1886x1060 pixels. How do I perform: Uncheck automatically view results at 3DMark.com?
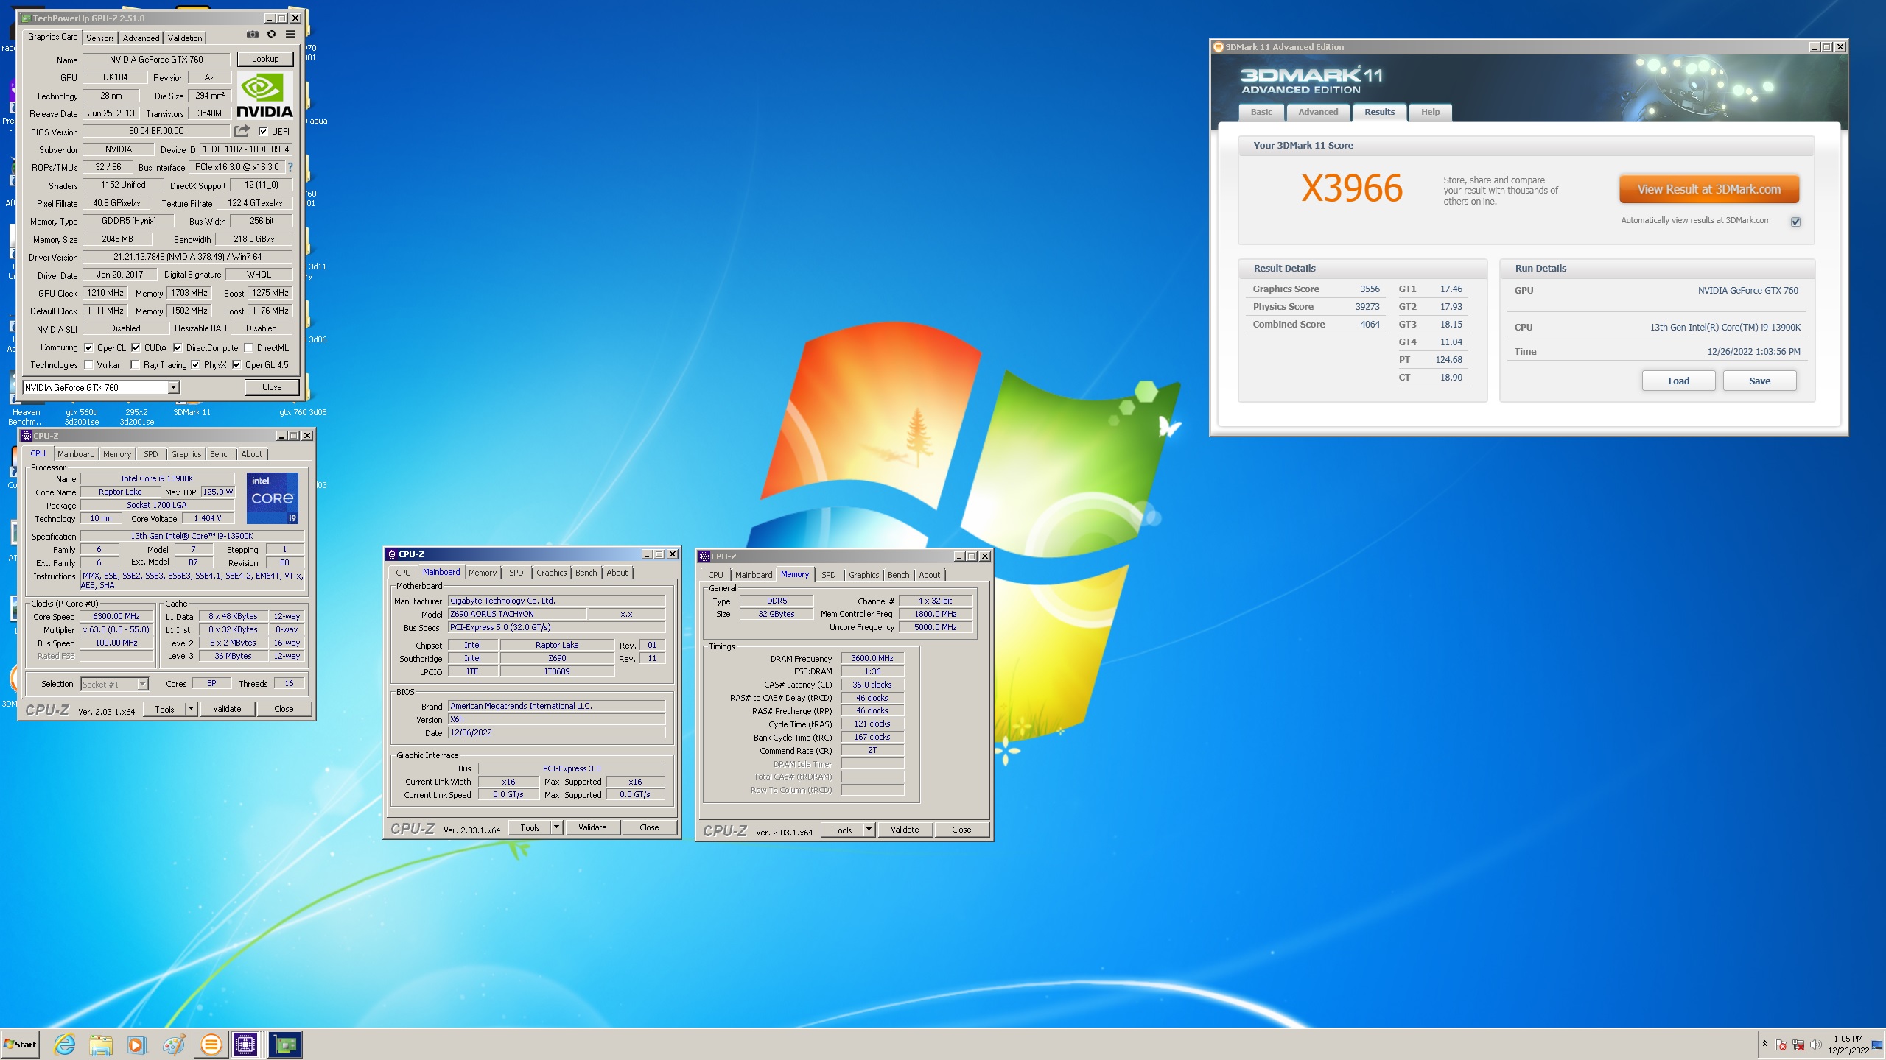(x=1795, y=221)
